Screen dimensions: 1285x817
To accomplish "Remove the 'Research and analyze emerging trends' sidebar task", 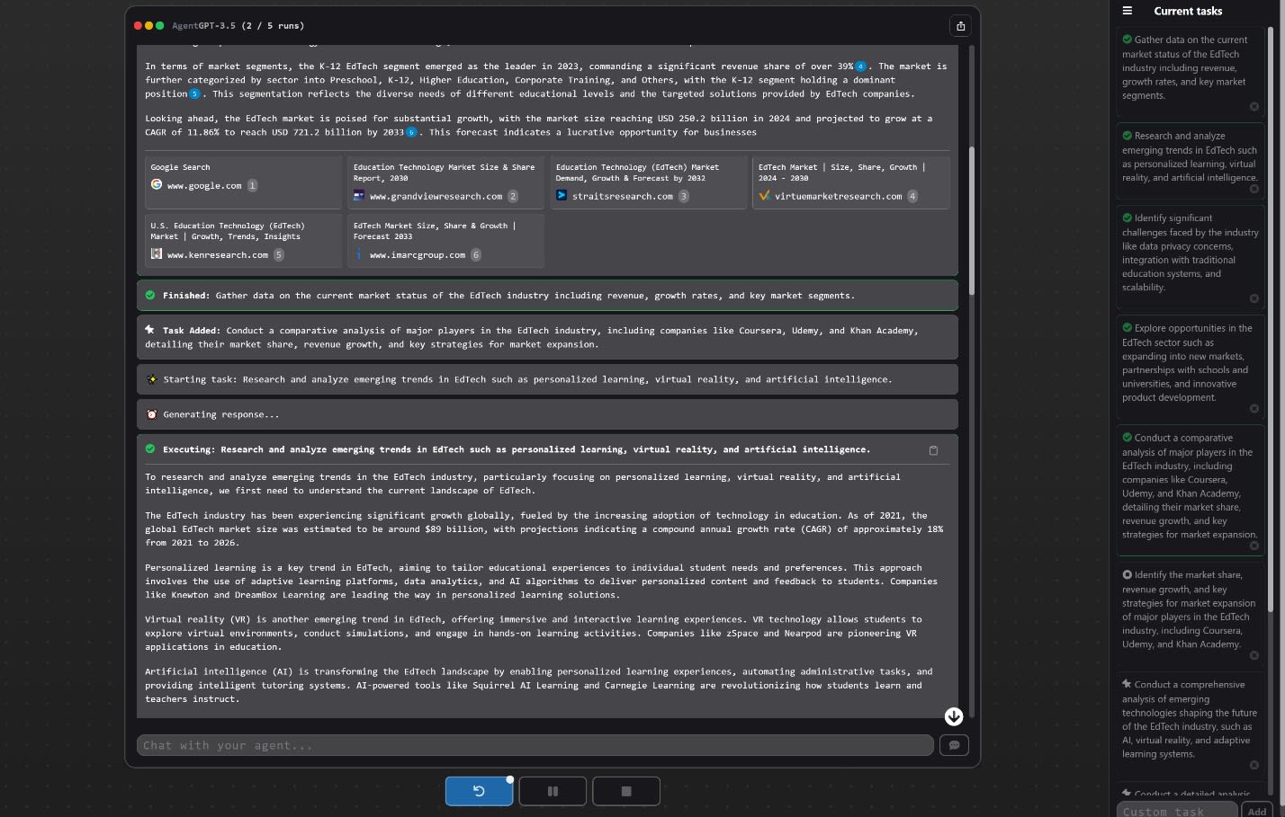I will point(1254,189).
